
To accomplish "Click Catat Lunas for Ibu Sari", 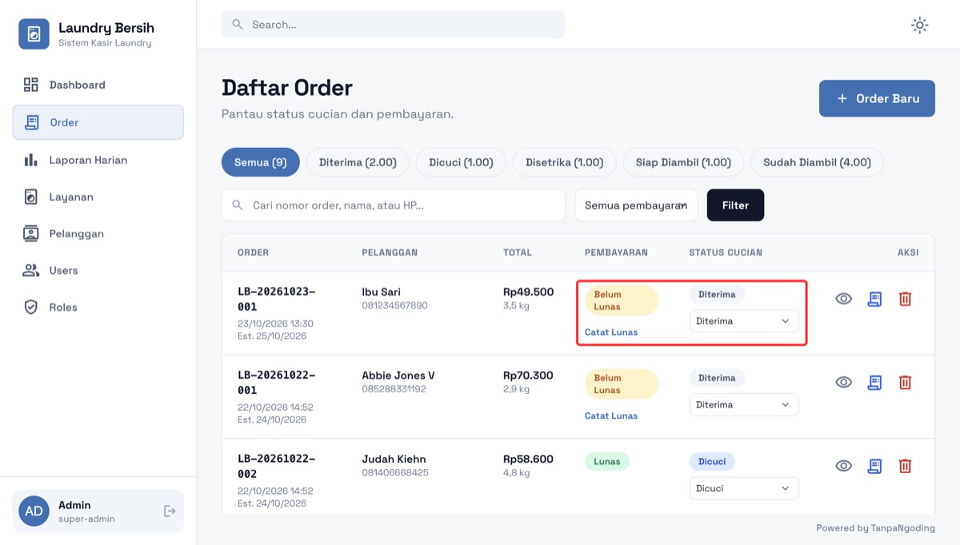I will click(611, 332).
